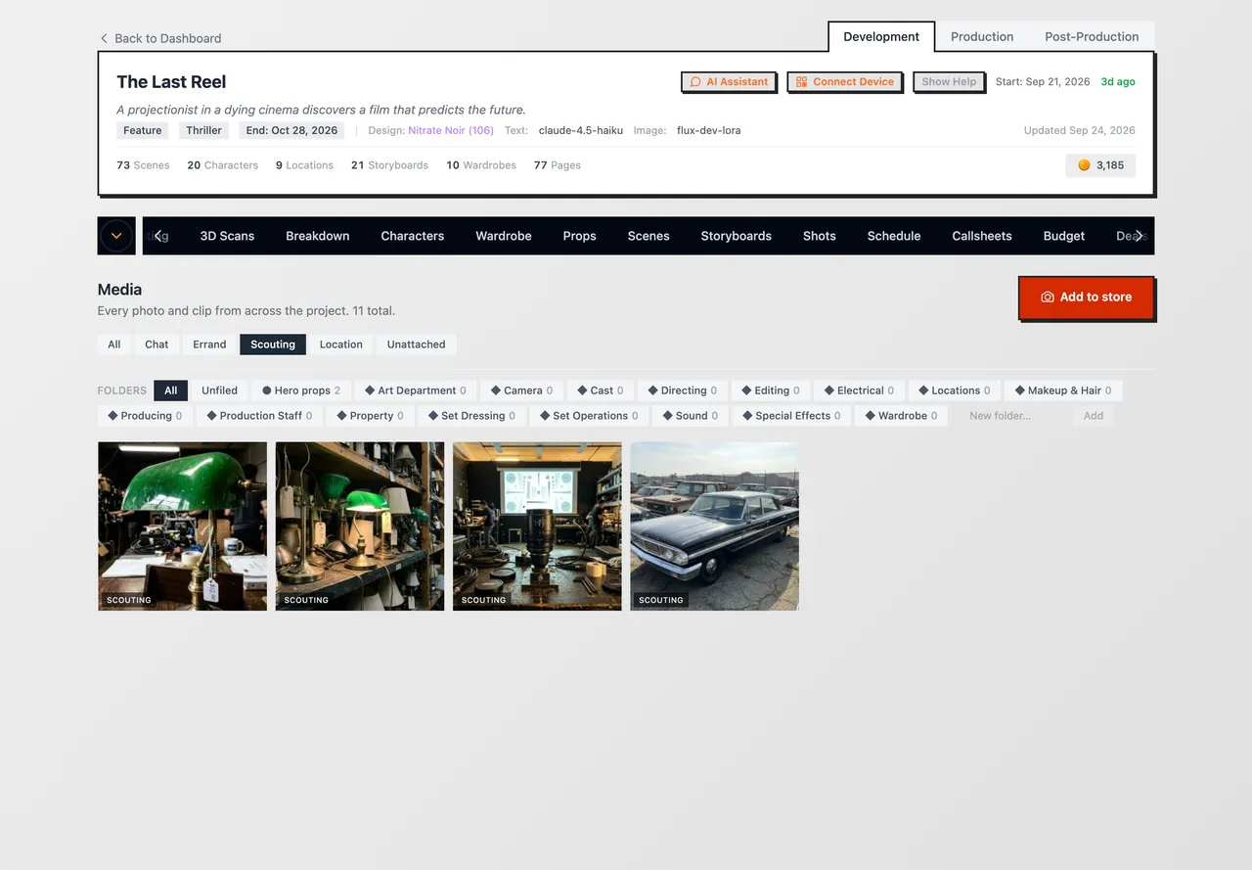Viewport: 1252px width, 870px height.
Task: Click the Add to store button
Action: (x=1086, y=298)
